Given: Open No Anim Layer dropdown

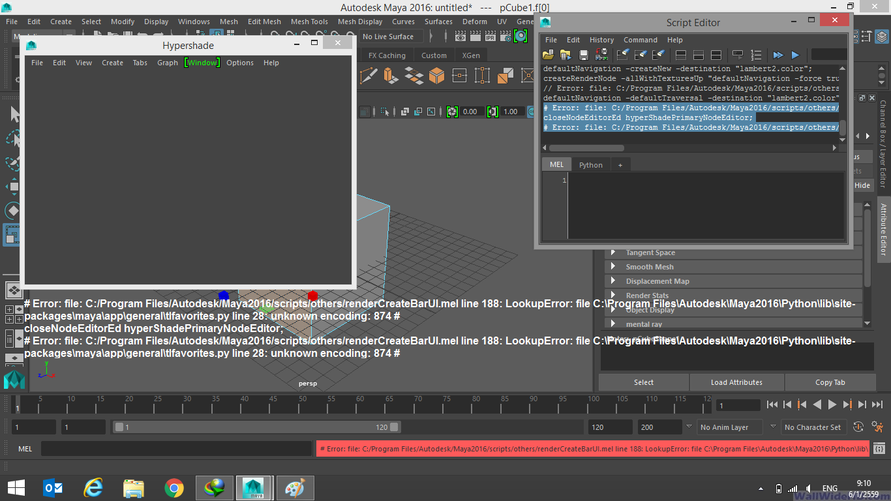Looking at the screenshot, I should tap(730, 427).
